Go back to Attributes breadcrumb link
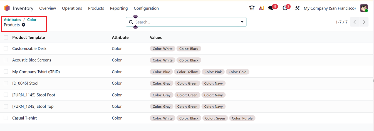The height and width of the screenshot is (131, 374). 13,20
